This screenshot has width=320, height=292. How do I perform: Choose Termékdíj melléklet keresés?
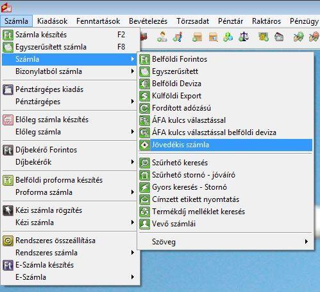click(x=226, y=212)
